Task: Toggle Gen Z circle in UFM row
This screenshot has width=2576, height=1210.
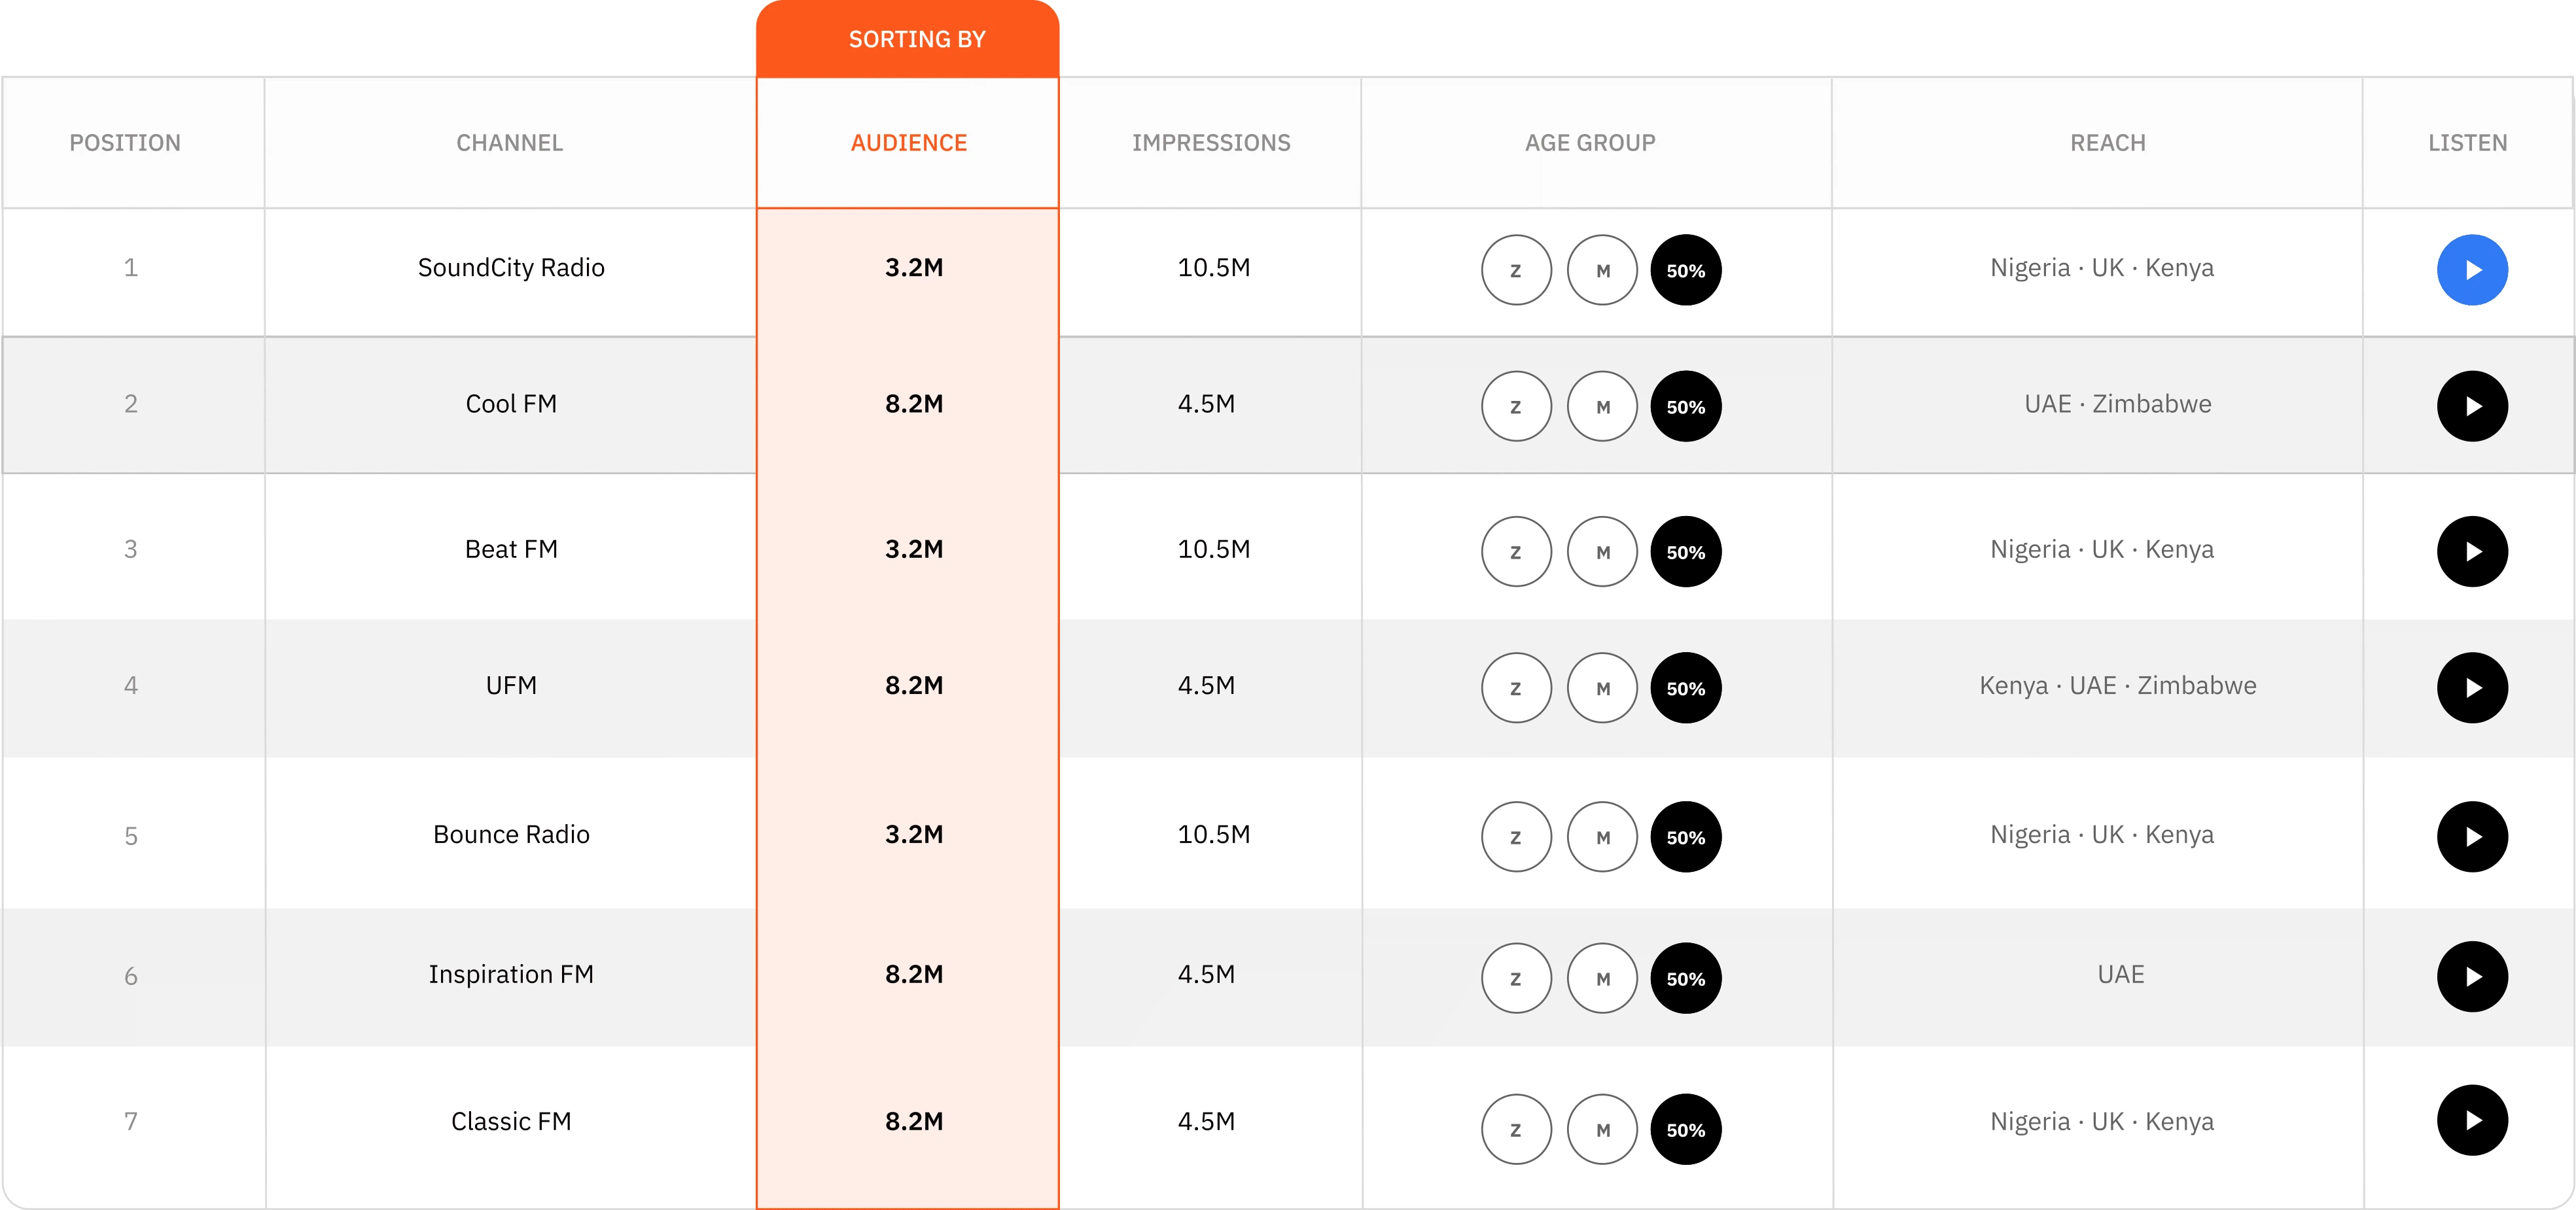Action: point(1516,688)
